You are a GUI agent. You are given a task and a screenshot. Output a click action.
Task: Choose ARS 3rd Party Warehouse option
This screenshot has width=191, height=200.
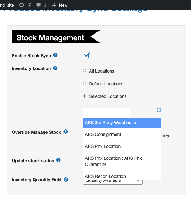[x=122, y=122]
